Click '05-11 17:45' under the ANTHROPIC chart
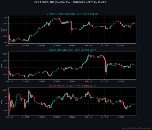This screenshot has width=152, height=130. (104, 45)
